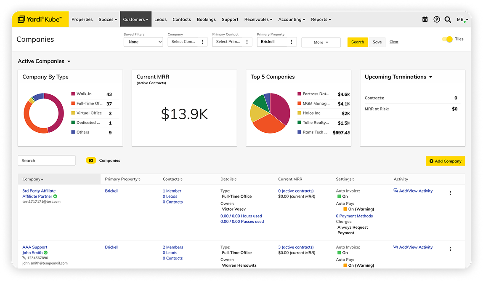Click the Clear filters link
The height and width of the screenshot is (281, 483).
pyautogui.click(x=394, y=42)
